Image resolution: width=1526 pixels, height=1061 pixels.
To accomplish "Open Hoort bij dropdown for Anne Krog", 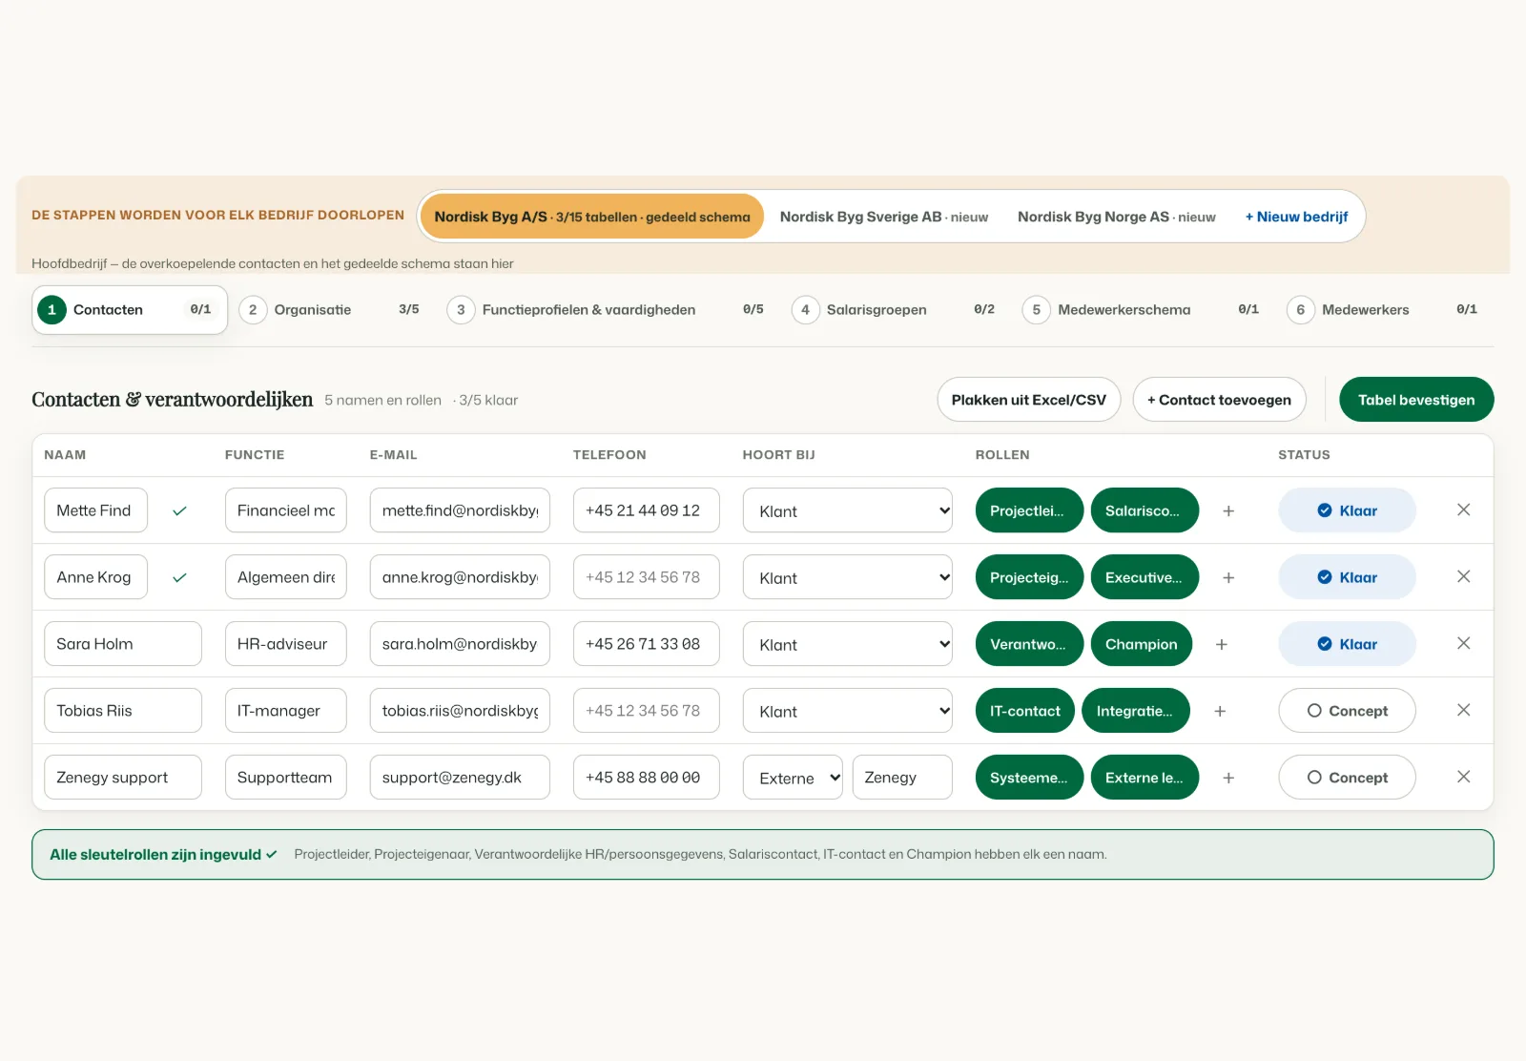I will tap(848, 577).
